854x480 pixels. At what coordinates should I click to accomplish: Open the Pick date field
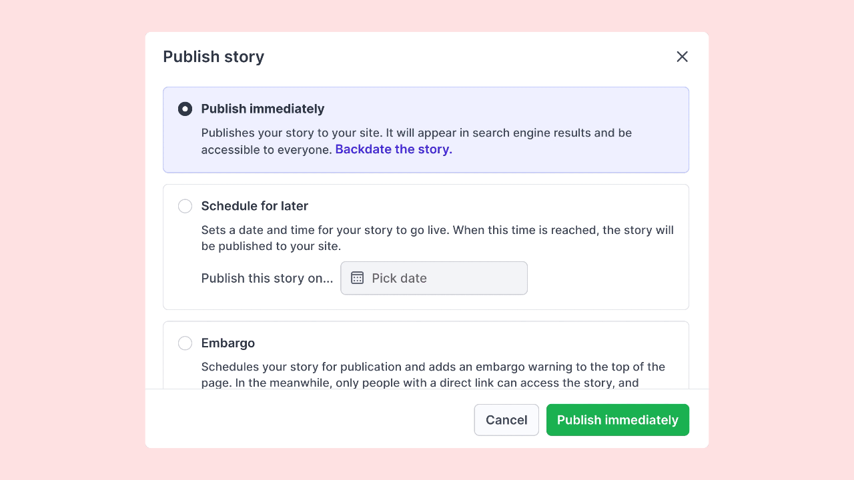click(x=434, y=278)
